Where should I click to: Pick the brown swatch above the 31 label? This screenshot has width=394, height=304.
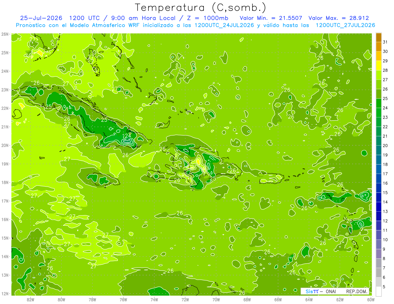click(379, 37)
